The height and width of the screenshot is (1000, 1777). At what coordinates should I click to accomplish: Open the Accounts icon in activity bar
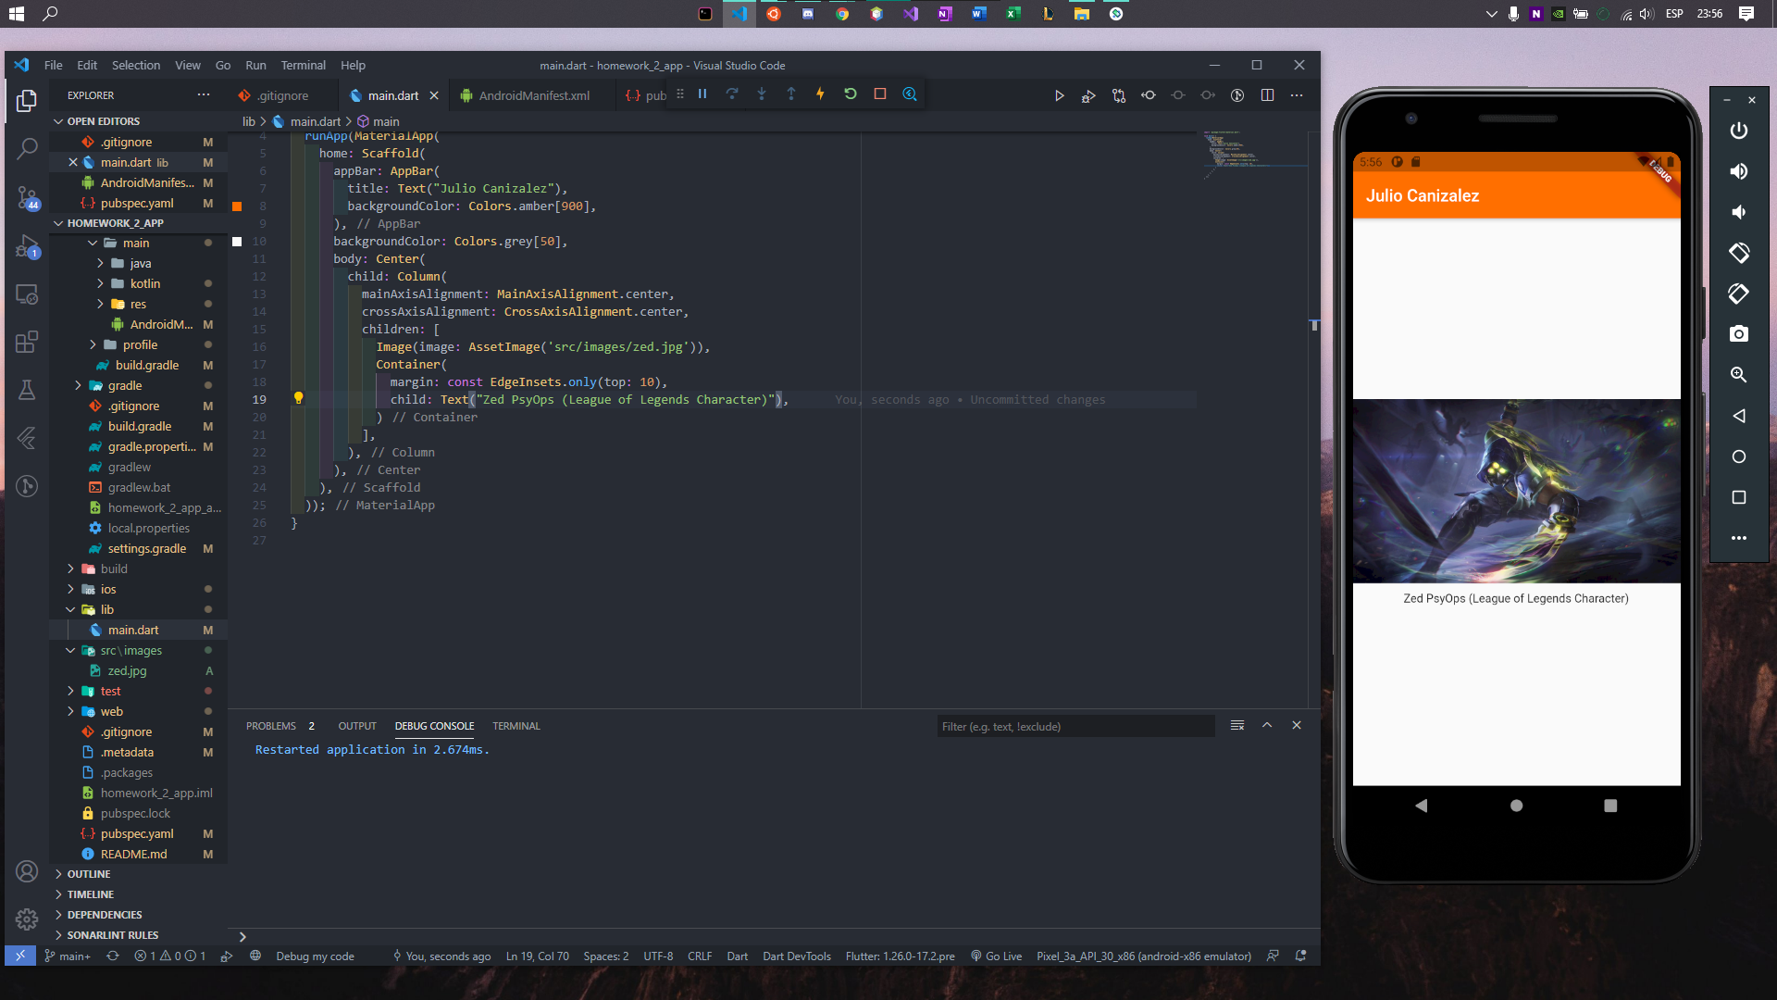(x=27, y=871)
